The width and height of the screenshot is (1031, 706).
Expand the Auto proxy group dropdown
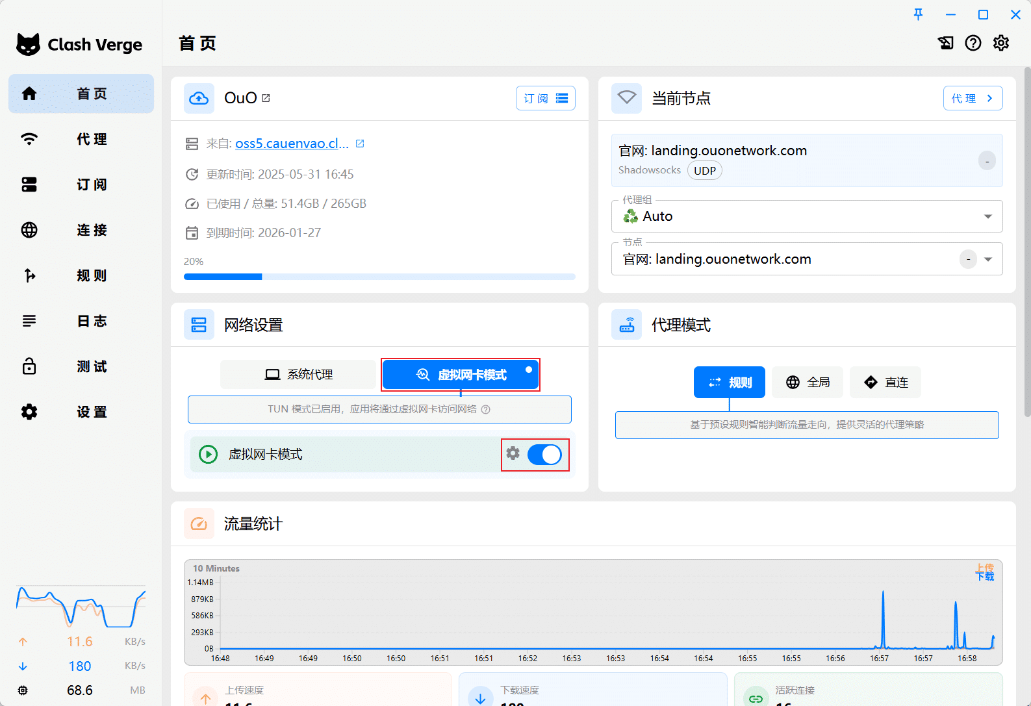(x=987, y=216)
